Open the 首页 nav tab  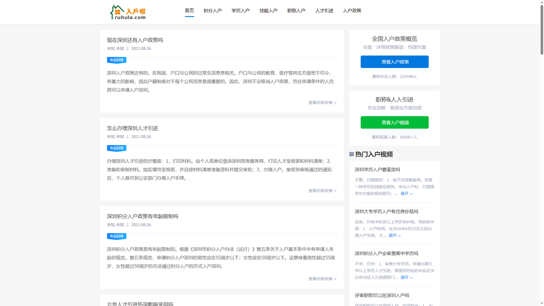(189, 11)
